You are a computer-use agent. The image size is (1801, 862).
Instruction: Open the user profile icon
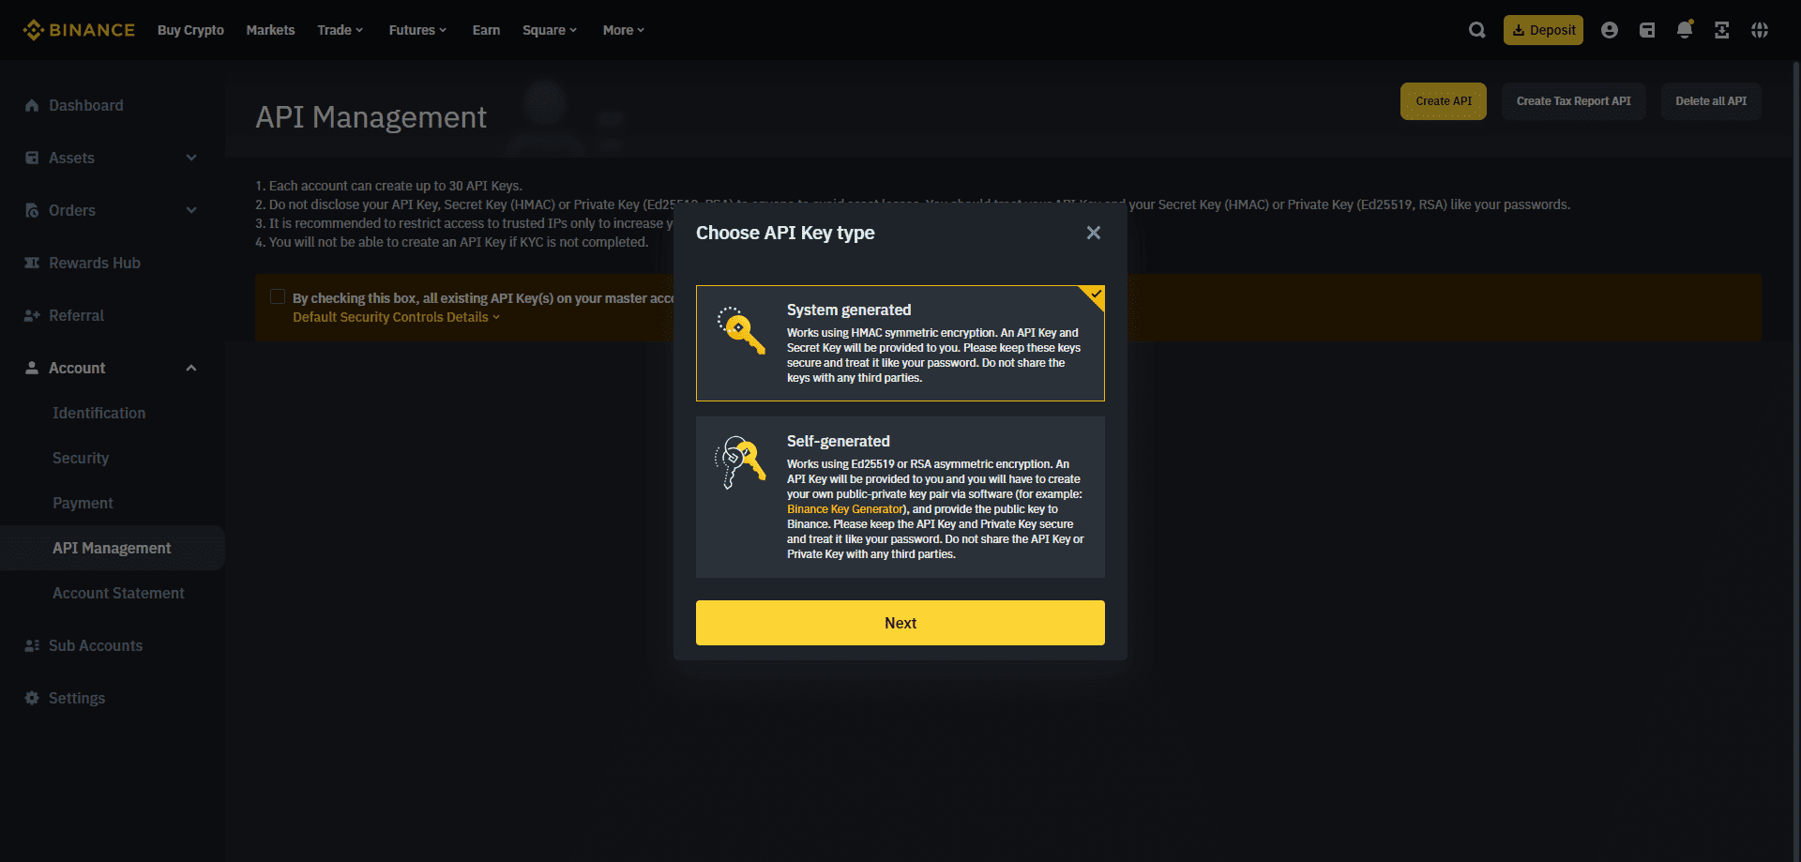click(1610, 30)
